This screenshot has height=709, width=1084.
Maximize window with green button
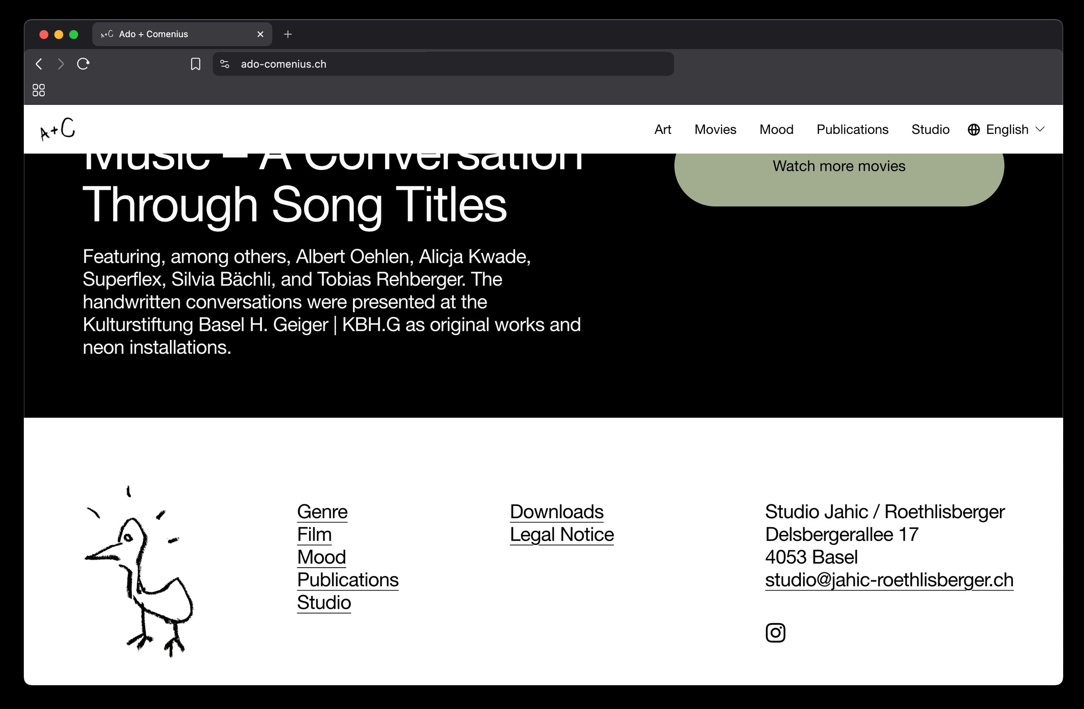74,35
